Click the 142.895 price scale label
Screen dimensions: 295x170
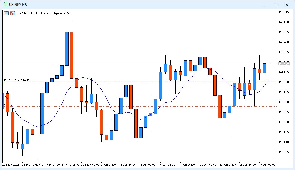pyautogui.click(x=284, y=132)
